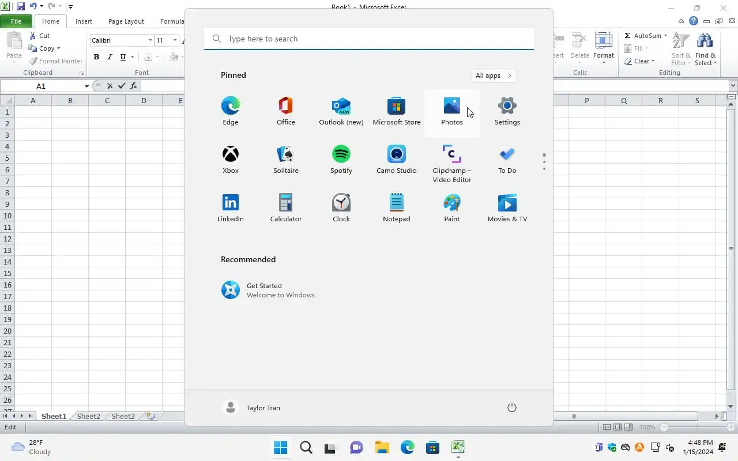The height and width of the screenshot is (461, 738).
Task: Click the Insert Function fx button
Action: point(134,86)
